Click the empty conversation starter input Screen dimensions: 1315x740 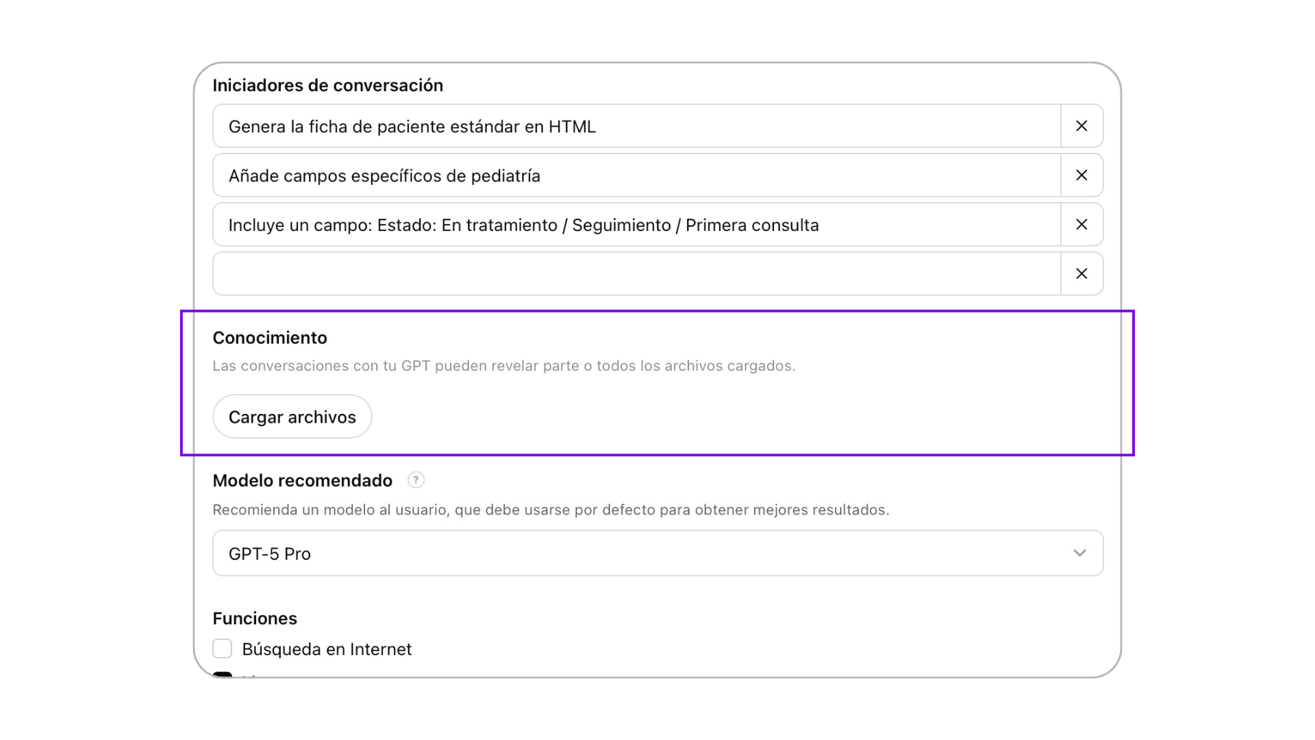click(637, 274)
